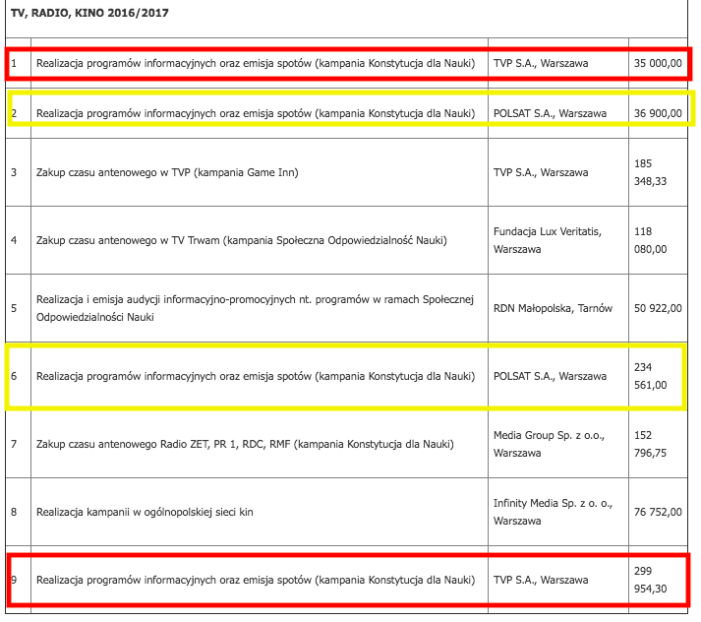Click the amount 76 752,00
Image resolution: width=701 pixels, height=622 pixels.
point(658,512)
